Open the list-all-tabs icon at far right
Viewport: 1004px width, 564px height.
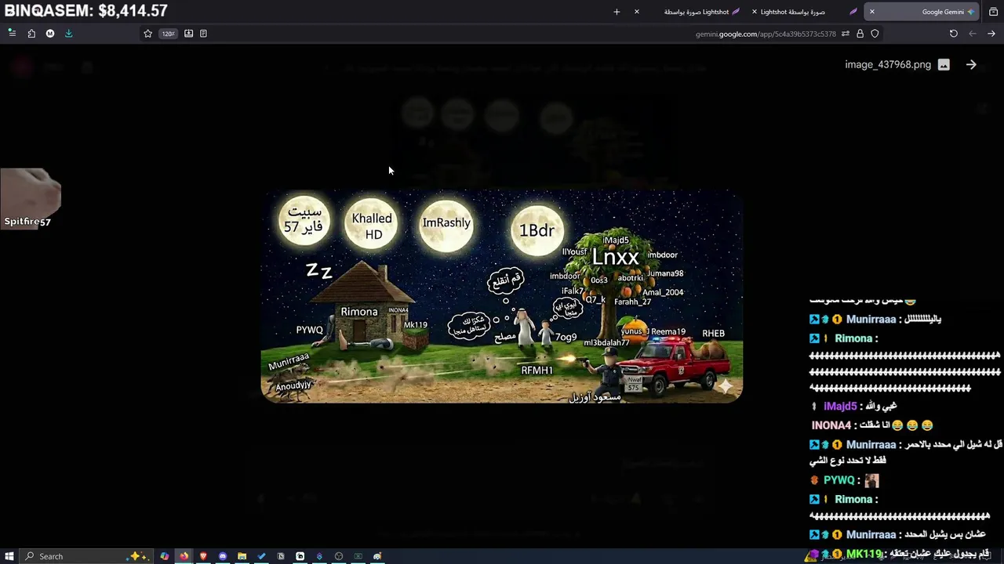993,12
